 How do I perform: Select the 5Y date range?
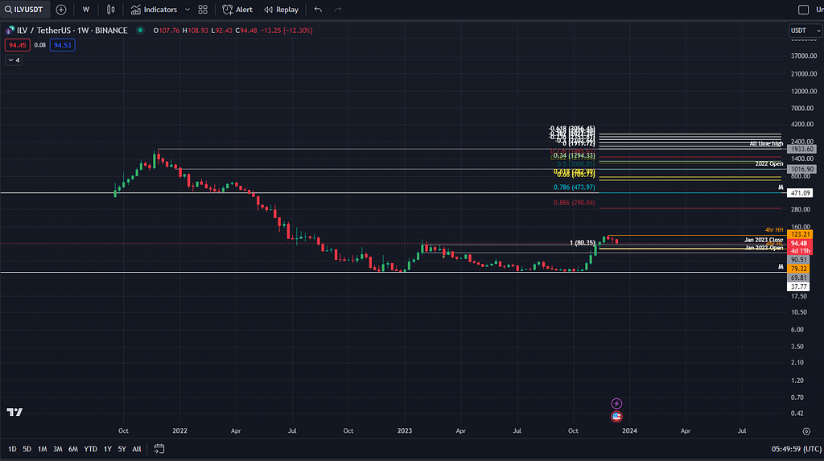(x=122, y=449)
